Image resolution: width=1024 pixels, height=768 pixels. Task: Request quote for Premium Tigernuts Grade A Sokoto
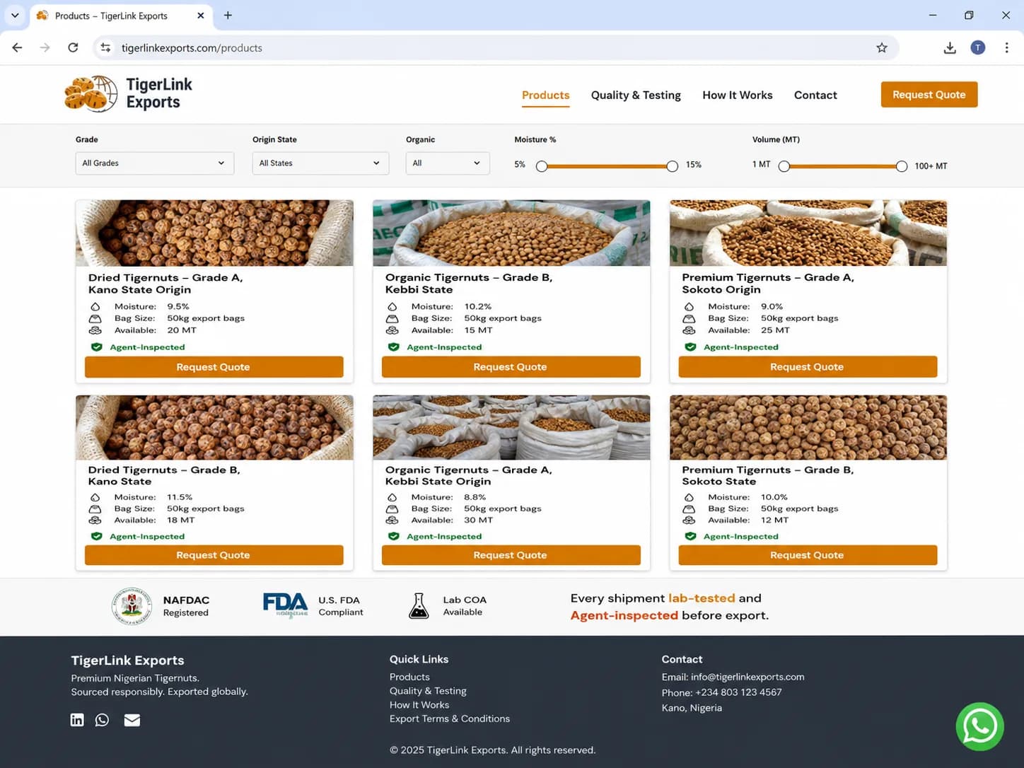[x=808, y=367]
